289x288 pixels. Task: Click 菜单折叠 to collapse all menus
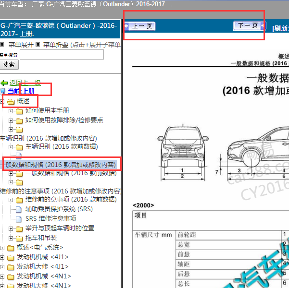[56, 45]
